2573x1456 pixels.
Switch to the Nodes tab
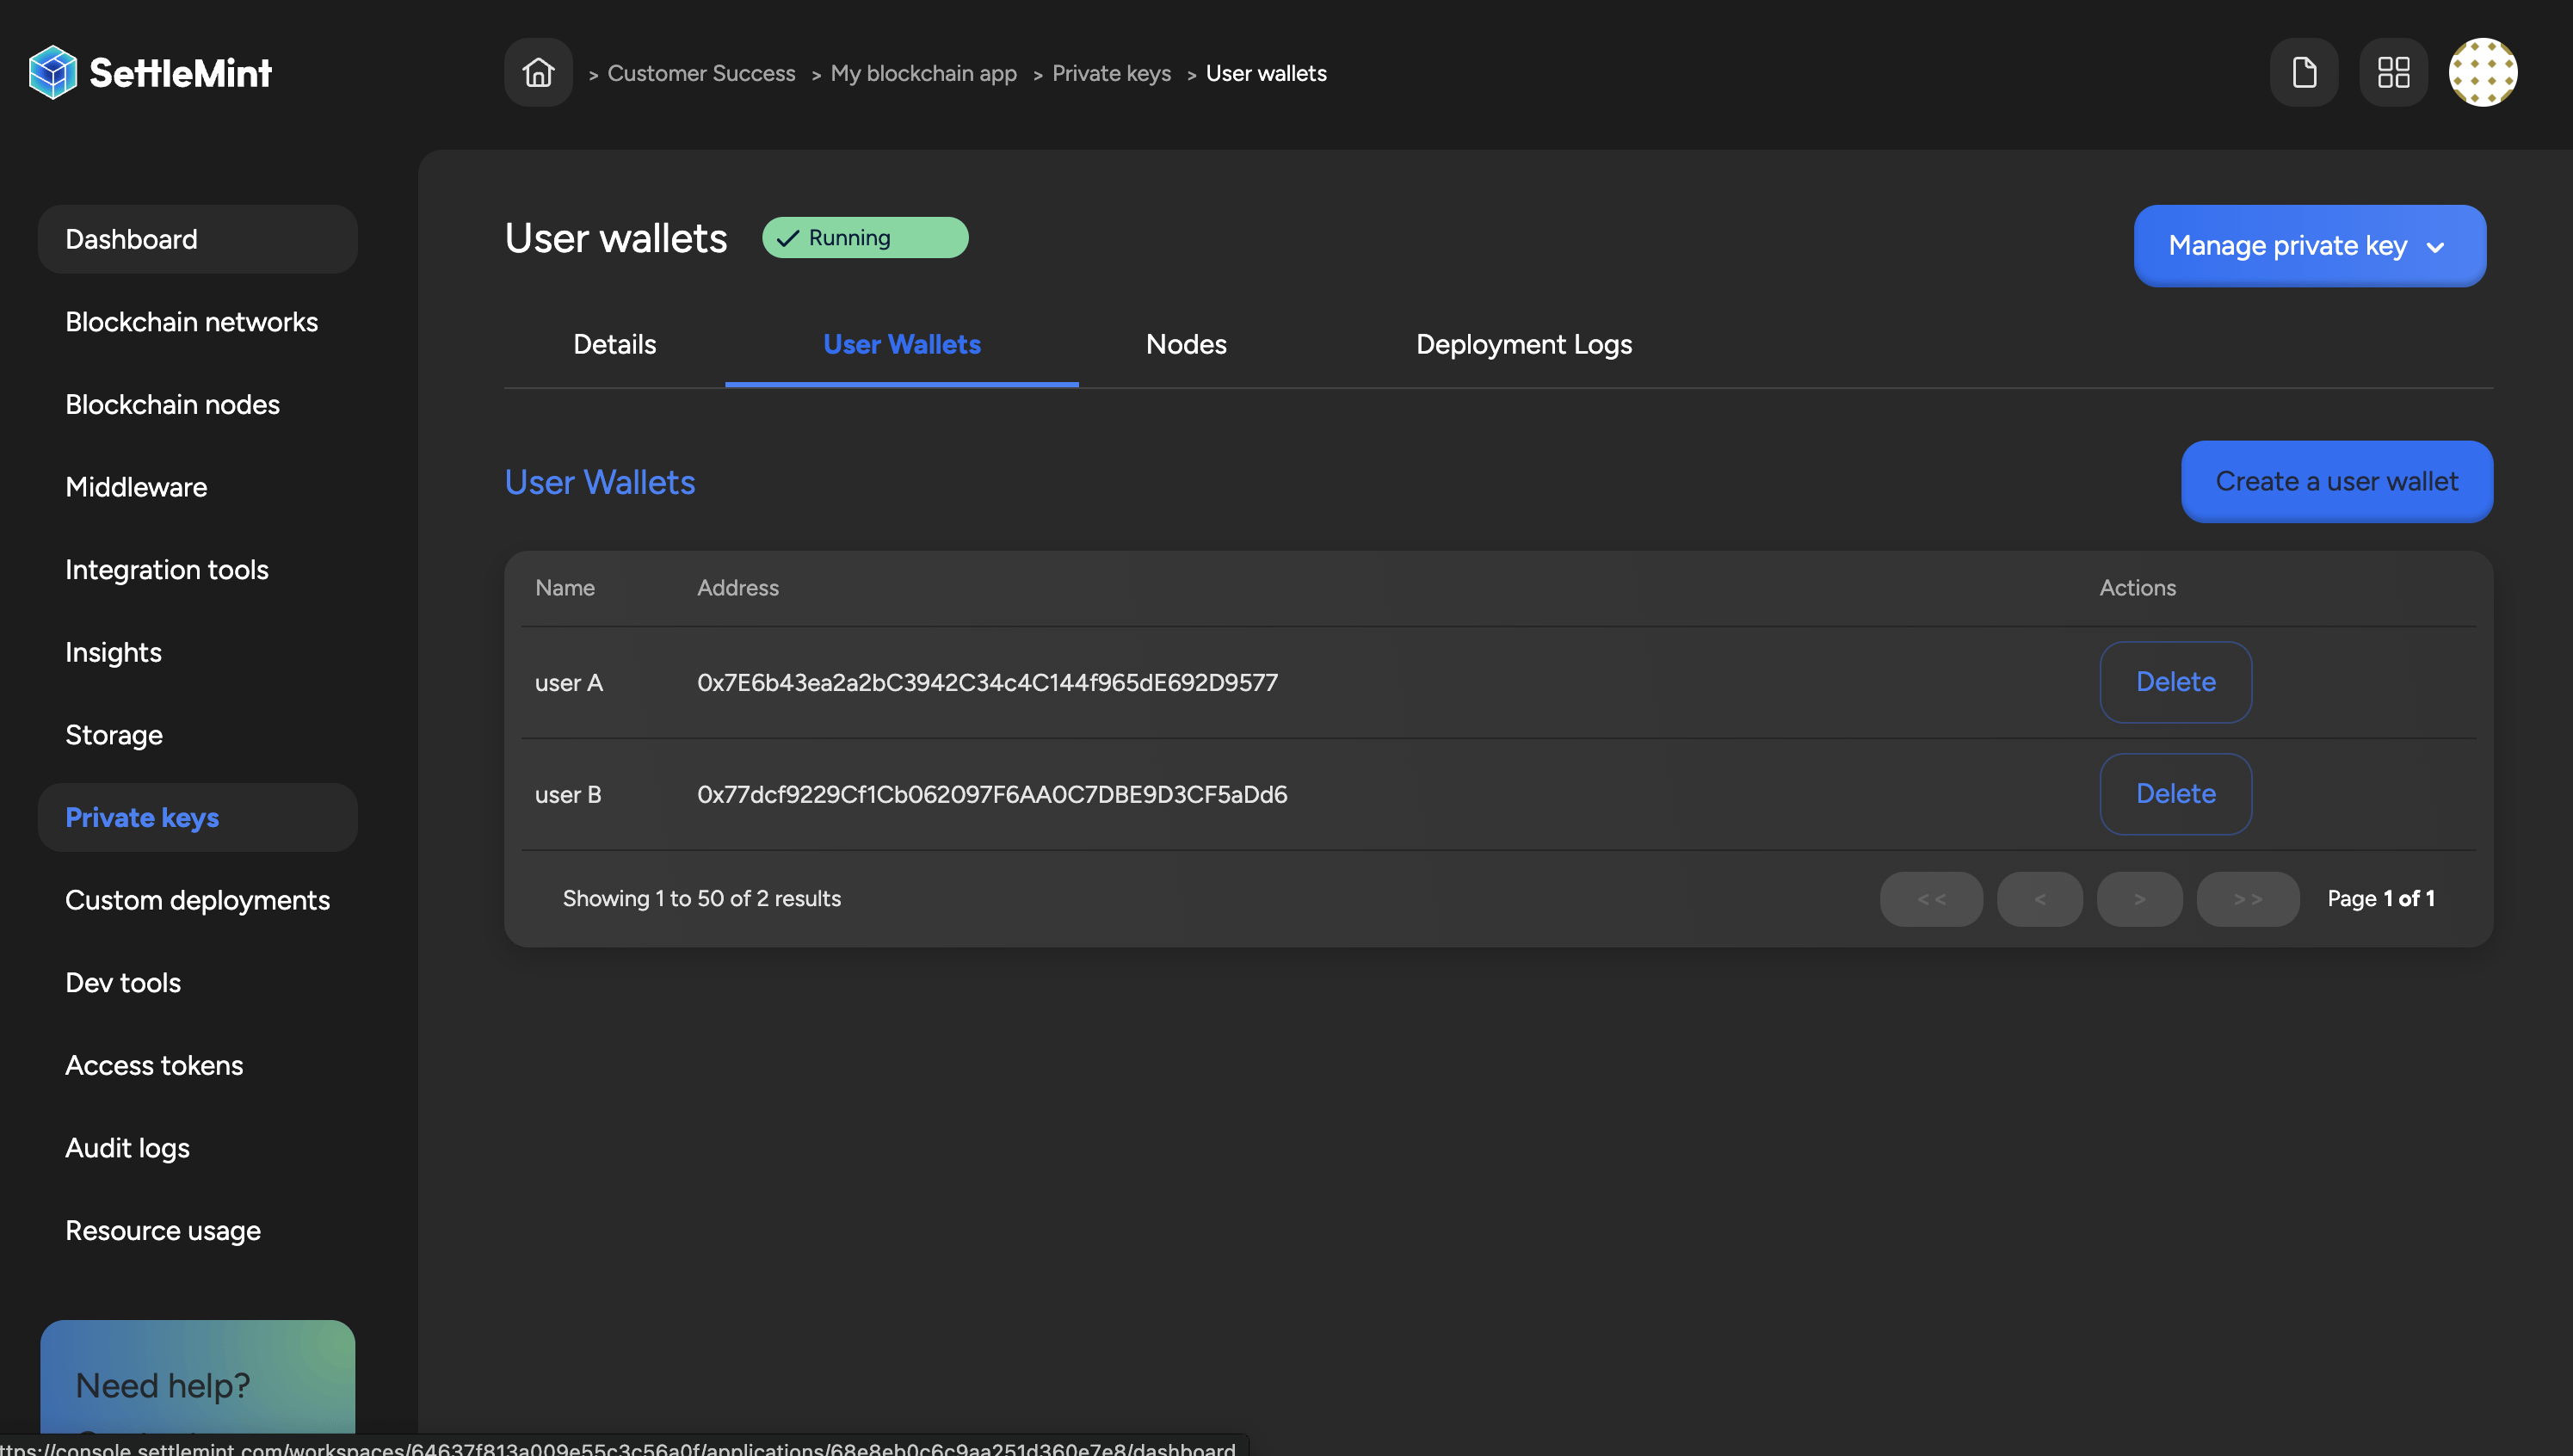click(x=1186, y=344)
